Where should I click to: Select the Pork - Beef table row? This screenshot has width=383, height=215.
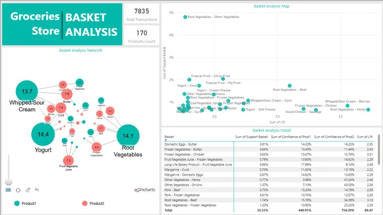pyautogui.click(x=269, y=190)
